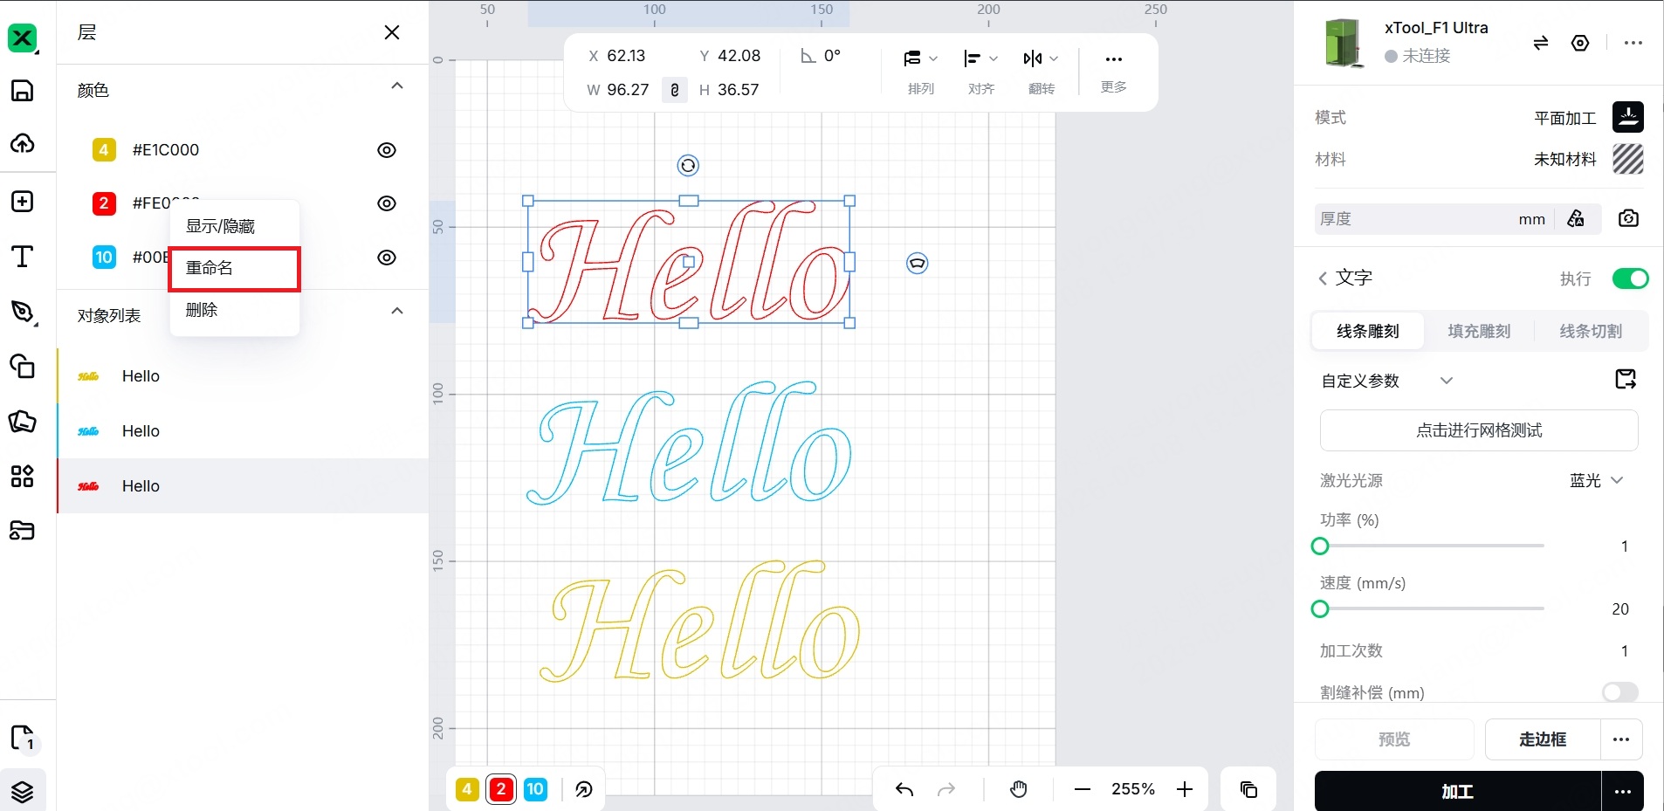Collapse the 颜色 section
Viewport: 1664px width, 811px height.
tap(397, 86)
